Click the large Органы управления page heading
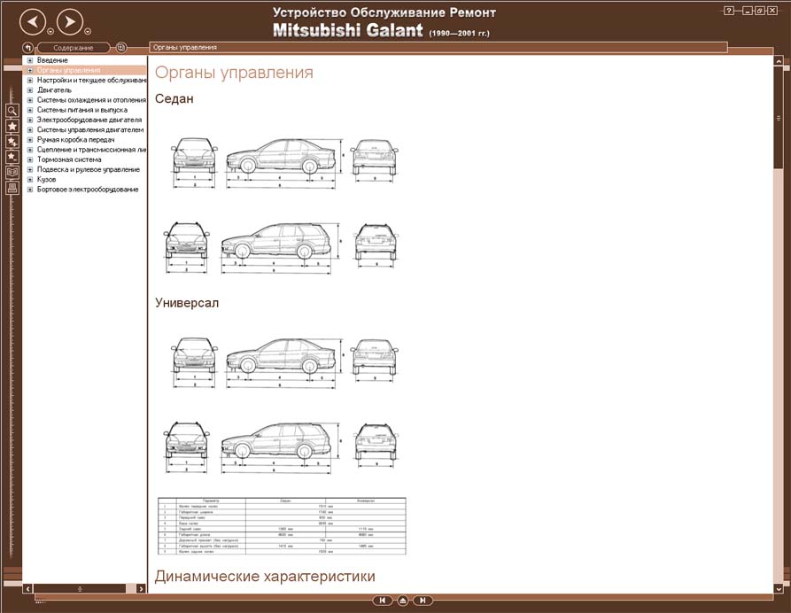Viewport: 791px width, 613px height. point(234,73)
